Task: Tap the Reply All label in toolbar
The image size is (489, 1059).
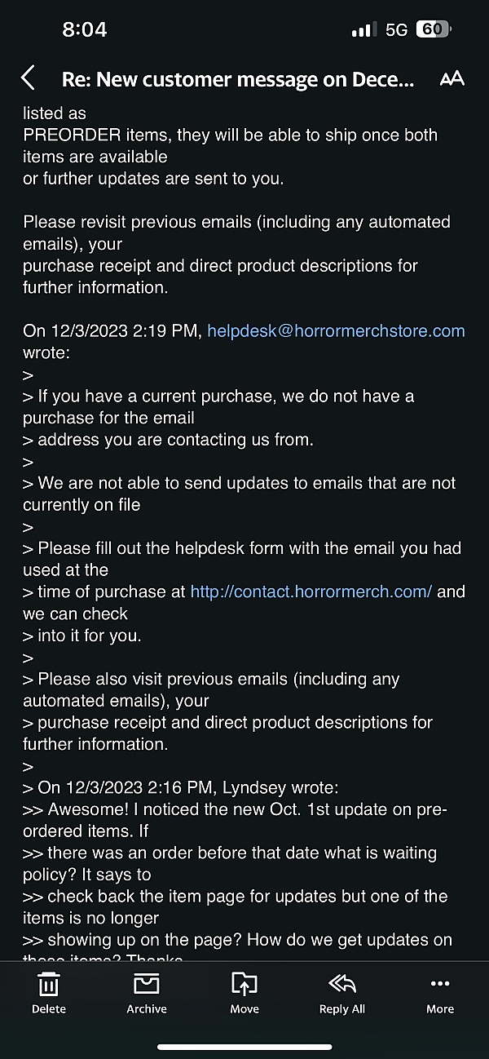Action: [341, 1009]
